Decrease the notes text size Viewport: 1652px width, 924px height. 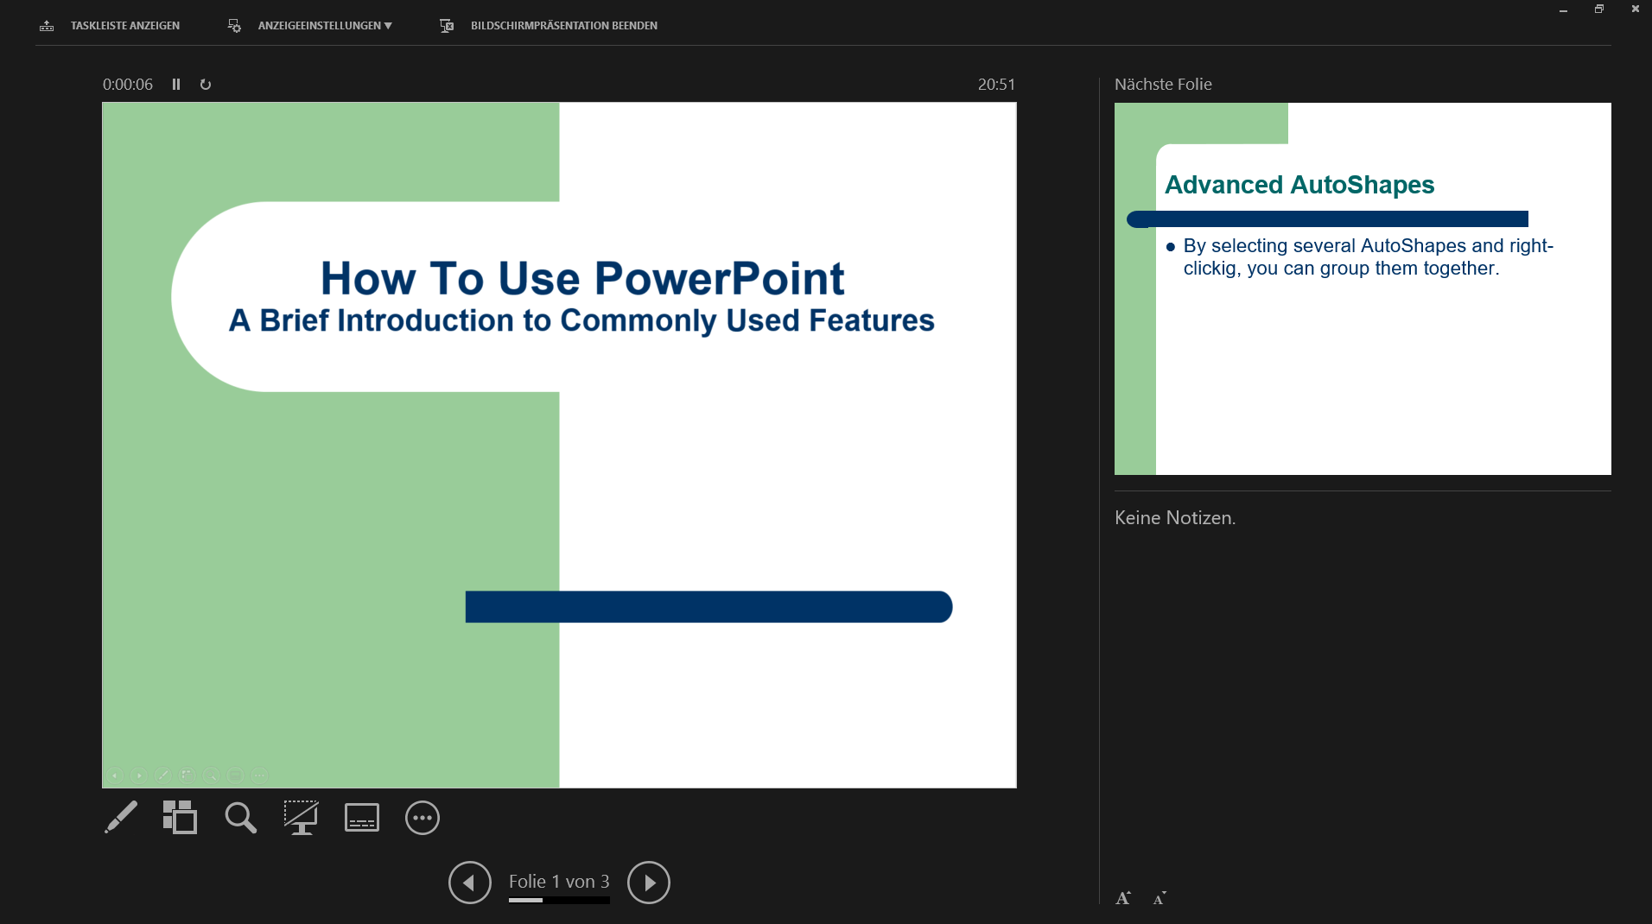[1160, 898]
